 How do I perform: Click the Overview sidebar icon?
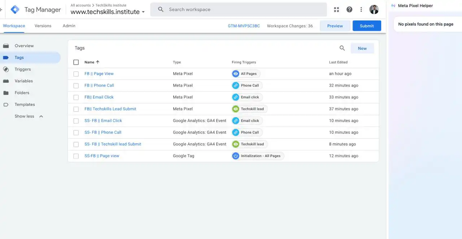tap(6, 46)
